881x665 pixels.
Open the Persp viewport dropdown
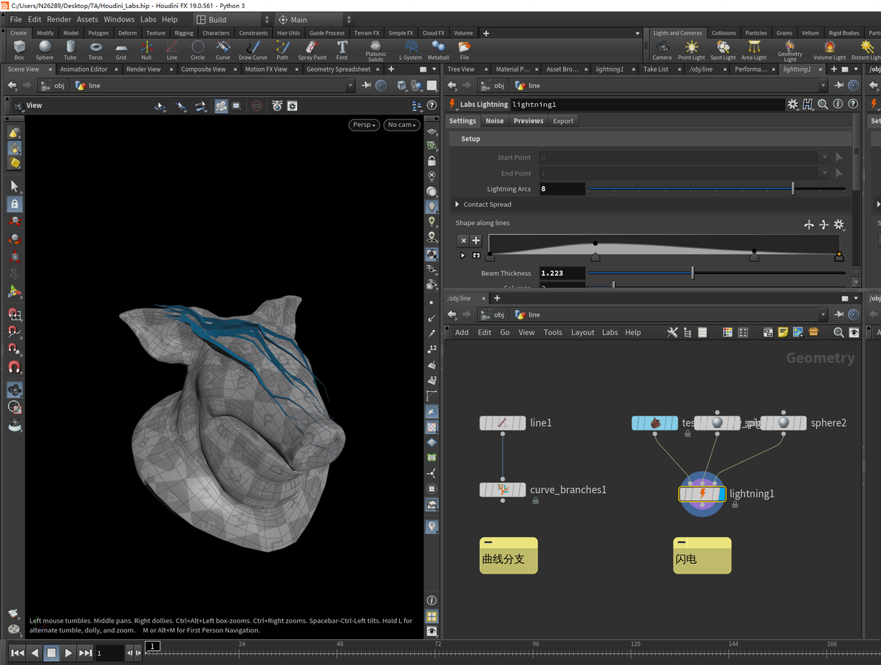tap(364, 125)
